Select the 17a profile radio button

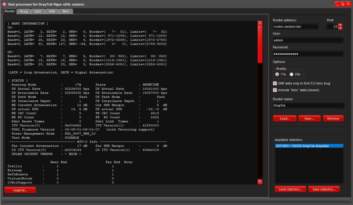[x=280, y=74]
